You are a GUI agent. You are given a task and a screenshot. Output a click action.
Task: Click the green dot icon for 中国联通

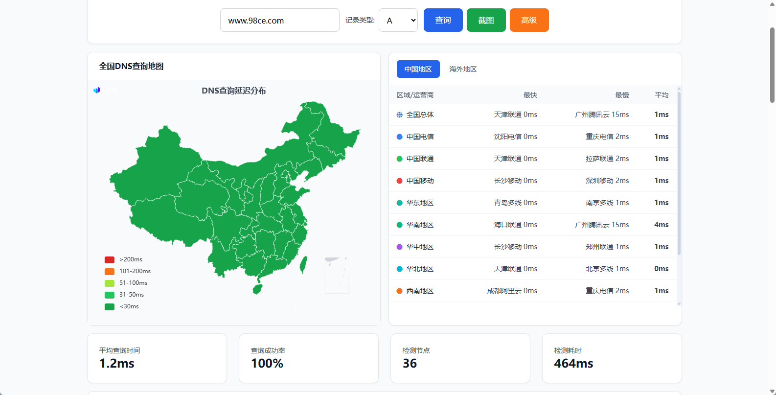400,159
